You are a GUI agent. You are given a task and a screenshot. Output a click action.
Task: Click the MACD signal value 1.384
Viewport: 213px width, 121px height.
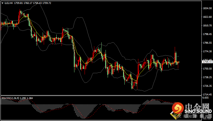tap(30, 98)
